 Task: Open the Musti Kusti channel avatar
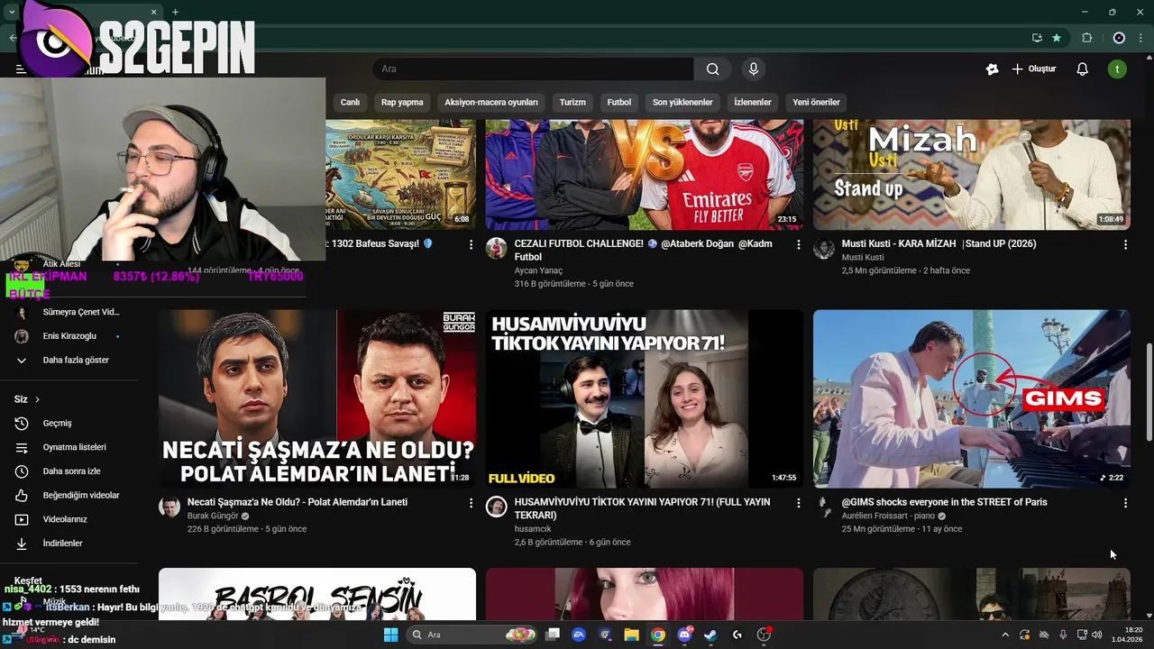[824, 249]
